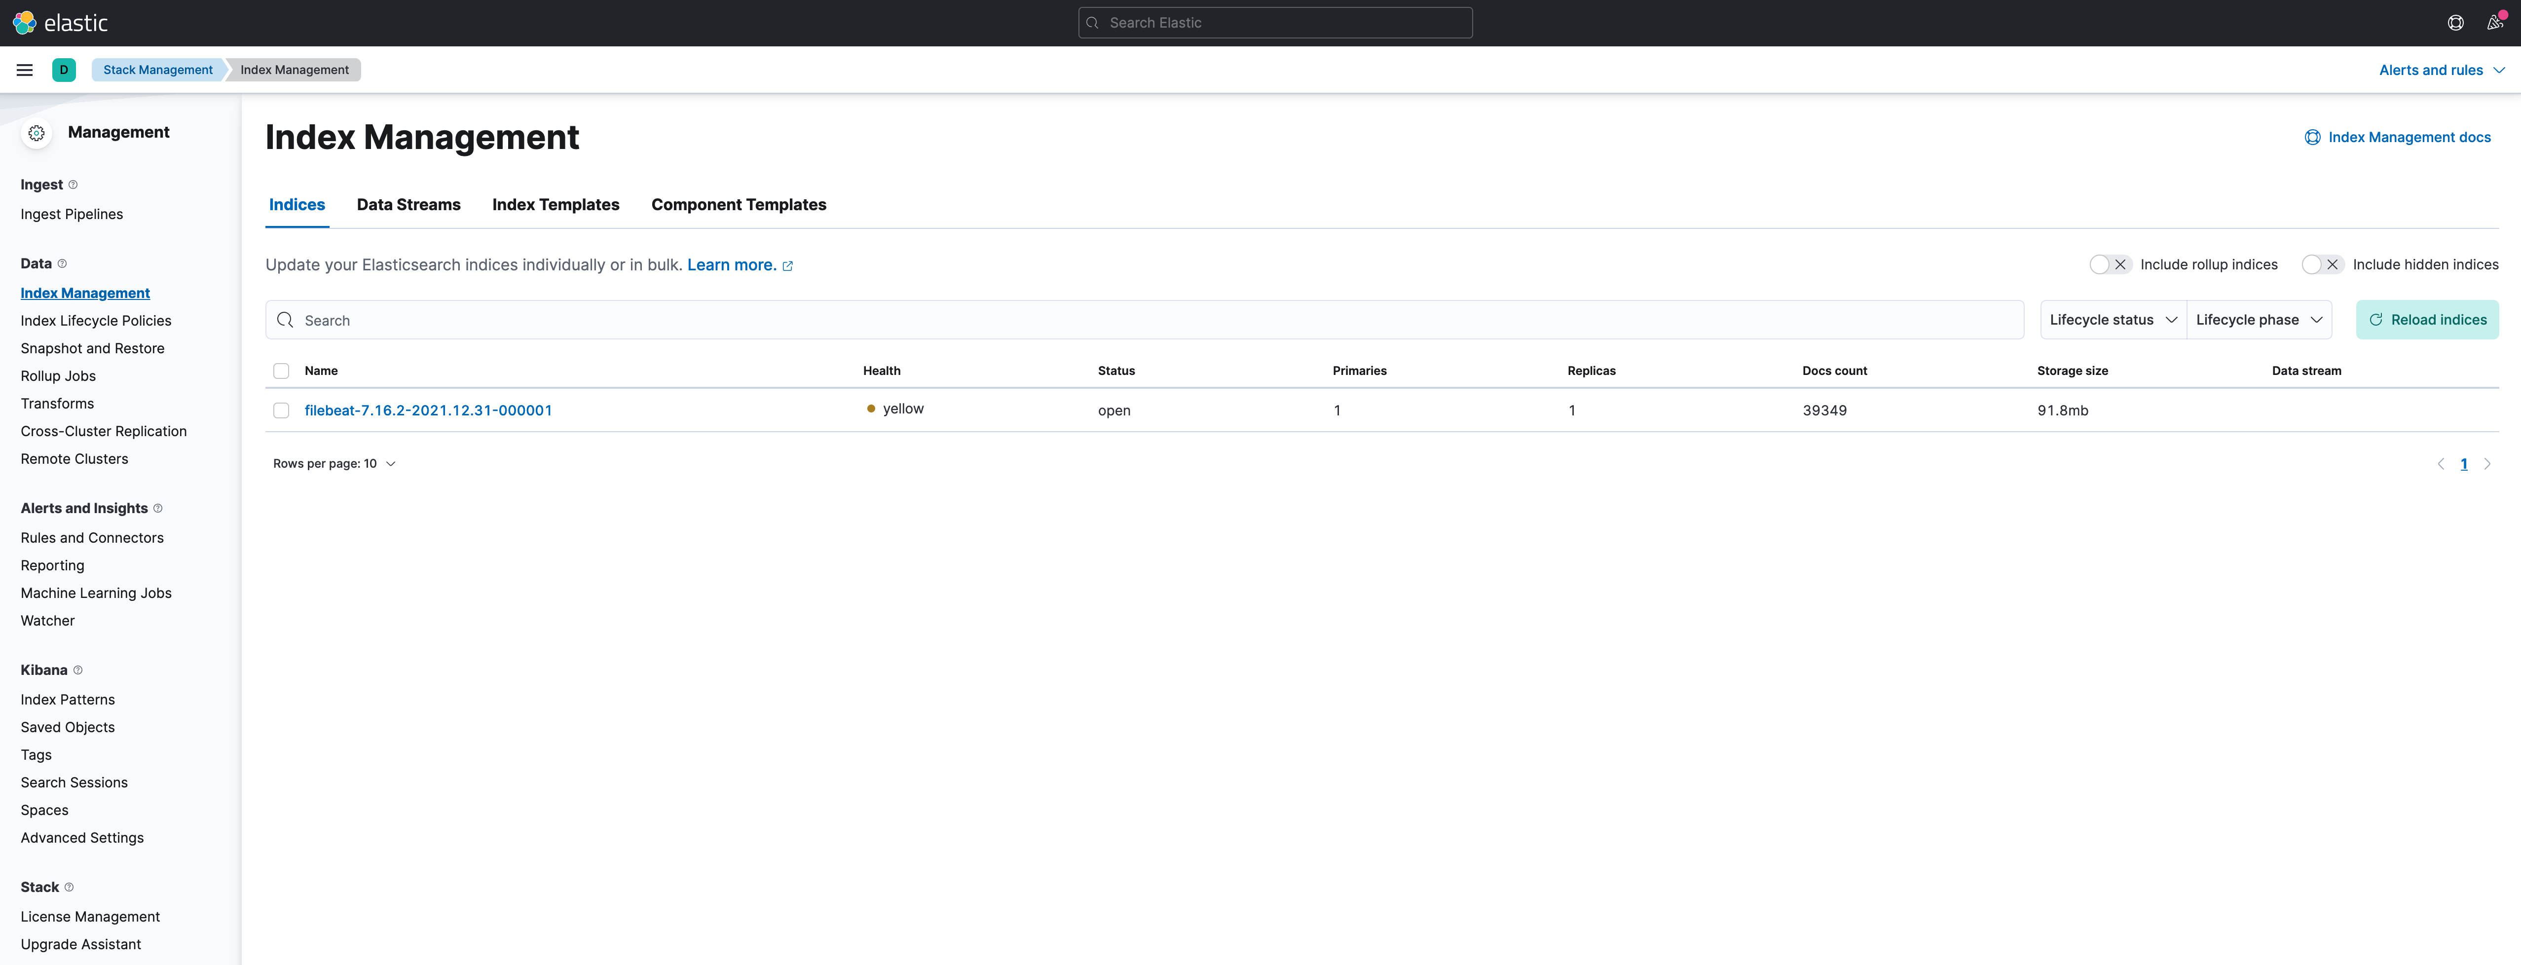
Task: Click the Index Management docs help icon
Action: 2312,137
